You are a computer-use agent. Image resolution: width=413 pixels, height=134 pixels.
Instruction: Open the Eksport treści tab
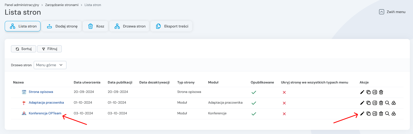pos(172,26)
